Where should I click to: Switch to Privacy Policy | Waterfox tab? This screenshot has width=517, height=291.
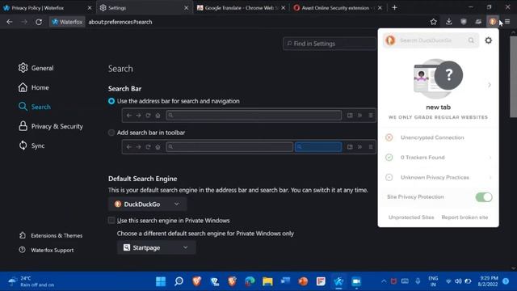coord(48,7)
